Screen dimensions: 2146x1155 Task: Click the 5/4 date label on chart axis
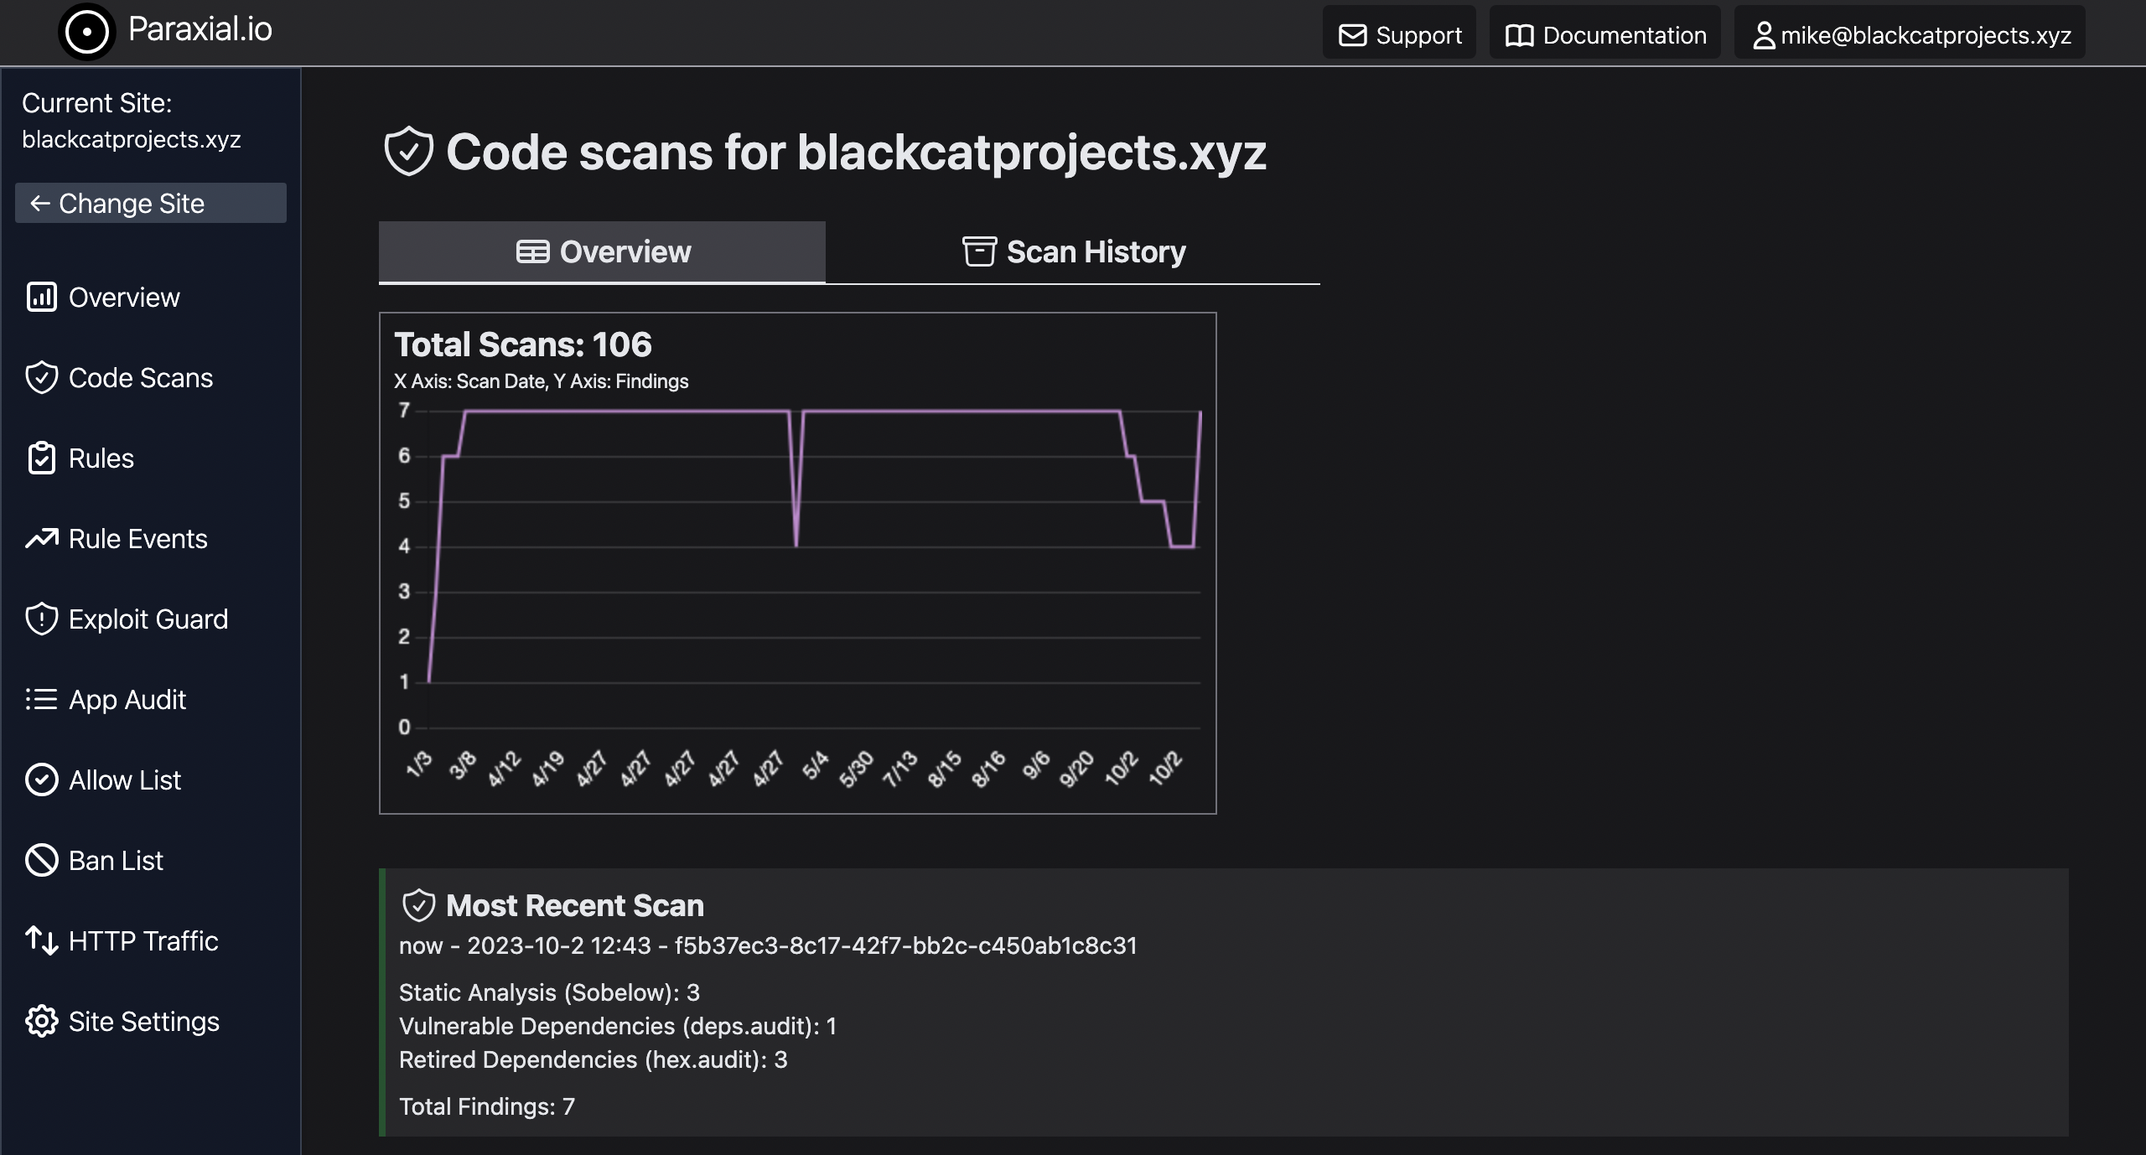815,765
